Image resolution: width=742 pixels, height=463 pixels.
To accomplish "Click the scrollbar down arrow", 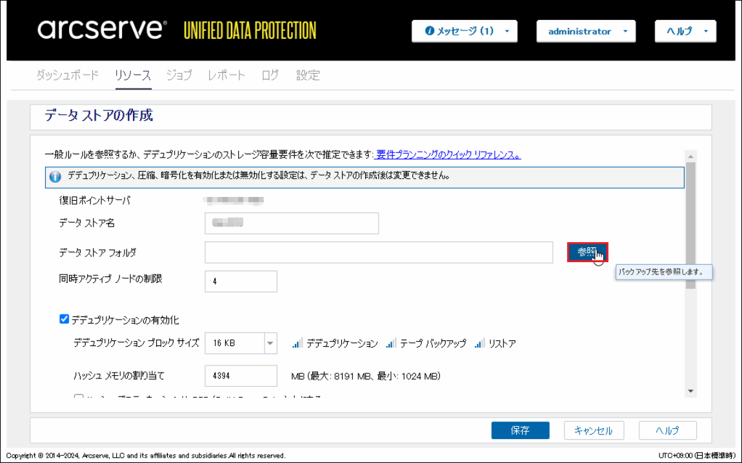I will pyautogui.click(x=690, y=391).
